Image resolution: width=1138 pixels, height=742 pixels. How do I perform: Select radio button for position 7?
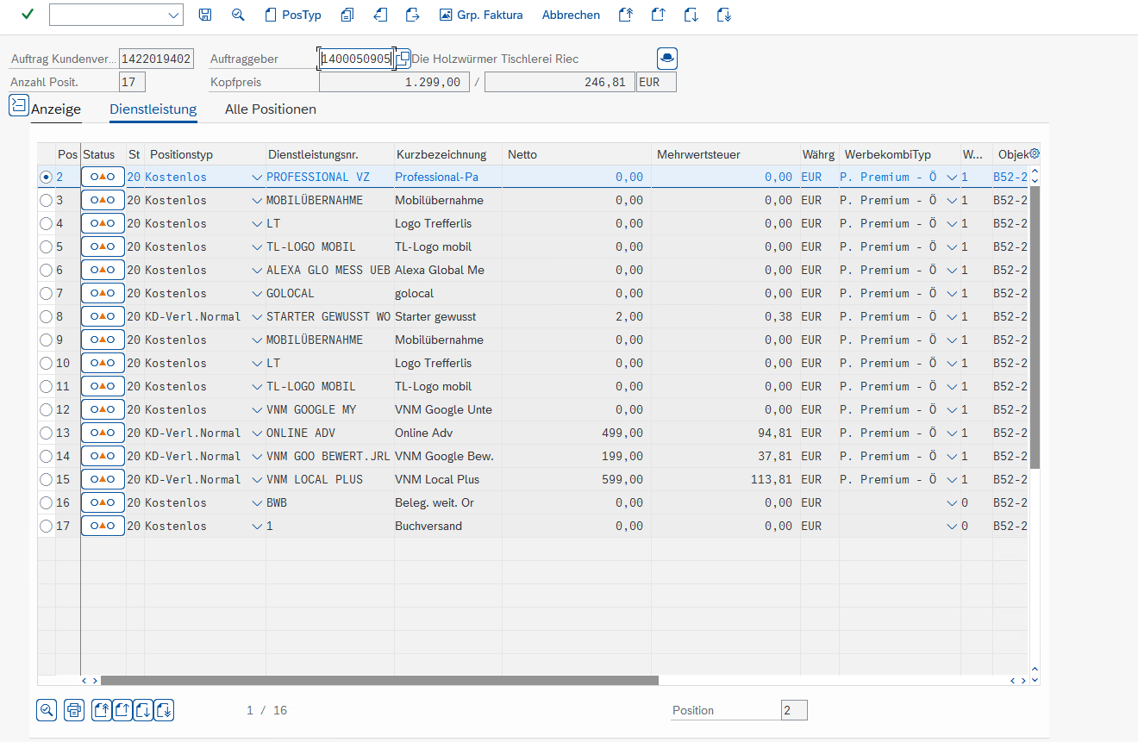[46, 293]
